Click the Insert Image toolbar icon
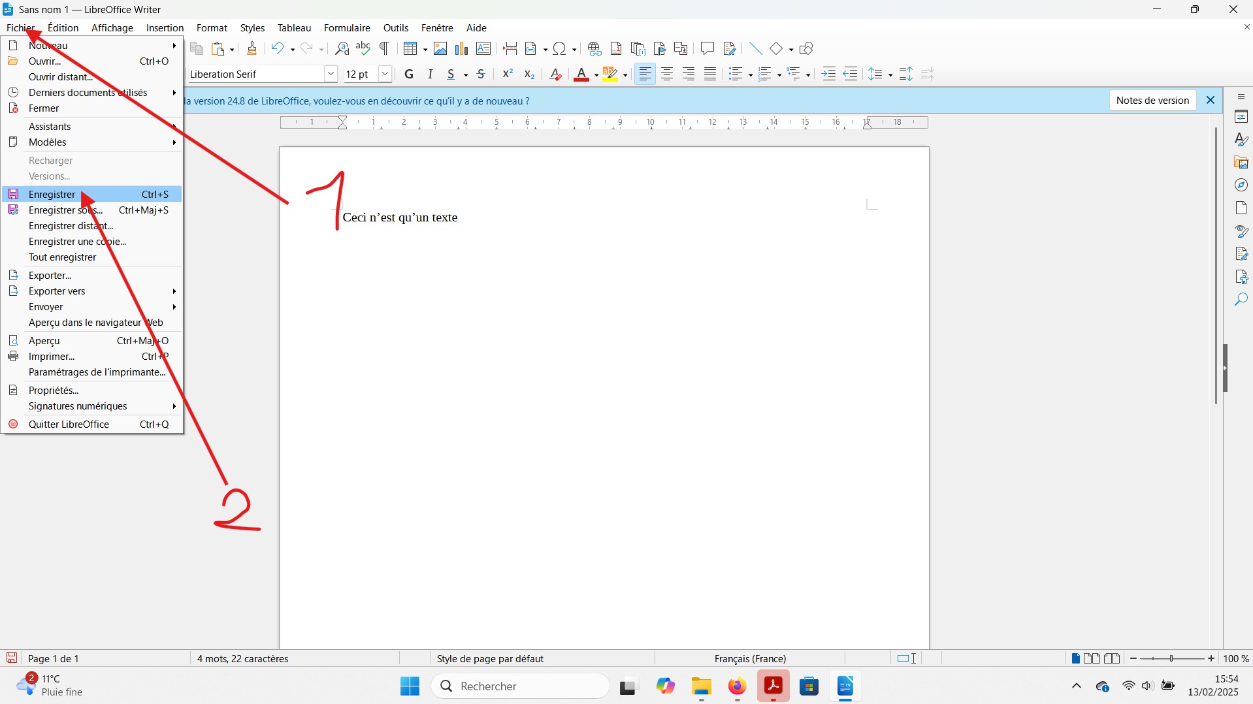 pyautogui.click(x=440, y=48)
